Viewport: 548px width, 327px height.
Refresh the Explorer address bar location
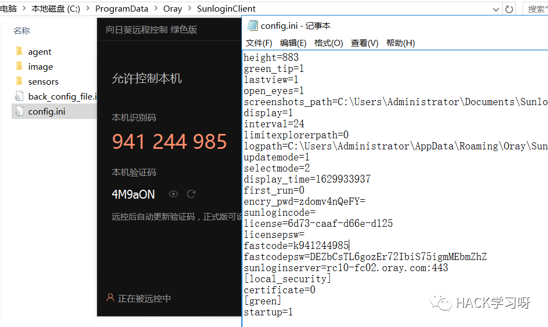coord(509,9)
